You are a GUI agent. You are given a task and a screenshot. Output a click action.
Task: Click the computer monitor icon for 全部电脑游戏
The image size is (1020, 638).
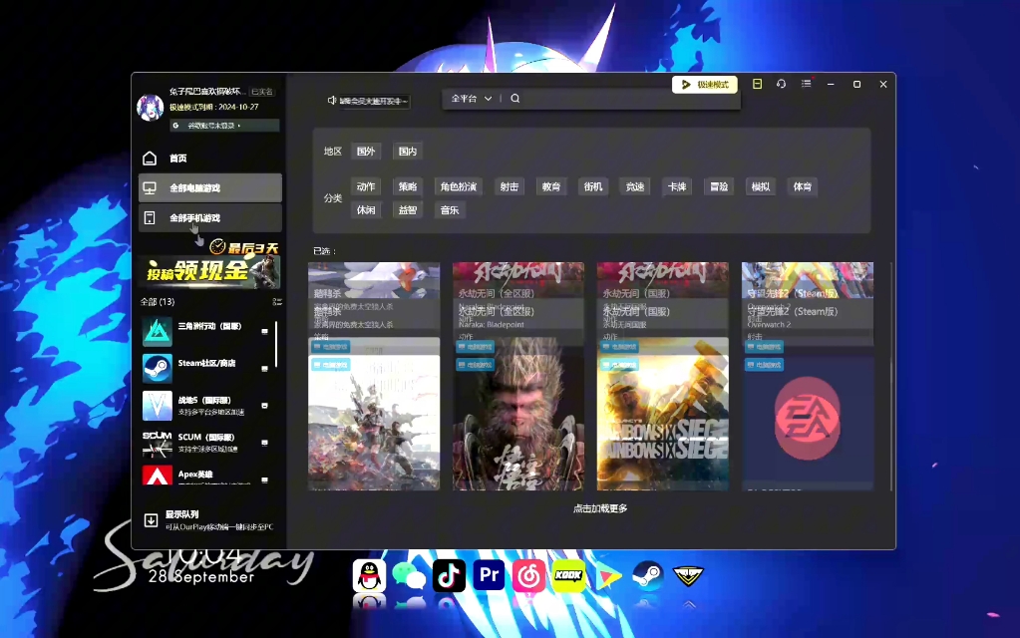pyautogui.click(x=150, y=188)
